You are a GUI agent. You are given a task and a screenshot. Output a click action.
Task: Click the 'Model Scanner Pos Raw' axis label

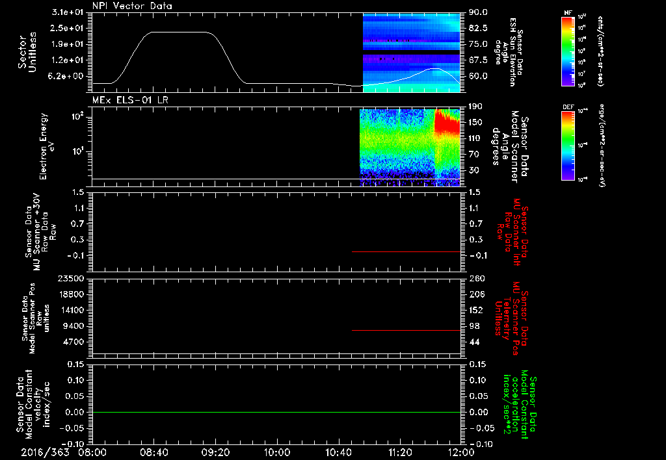click(34, 318)
